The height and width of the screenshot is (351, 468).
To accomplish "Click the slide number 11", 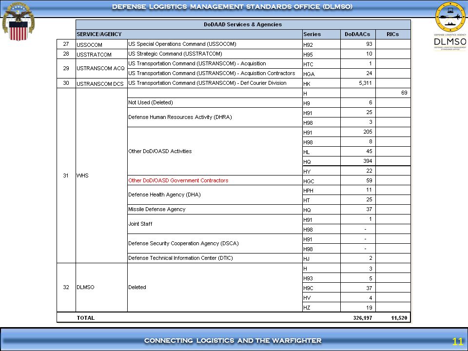I will pyautogui.click(x=458, y=341).
